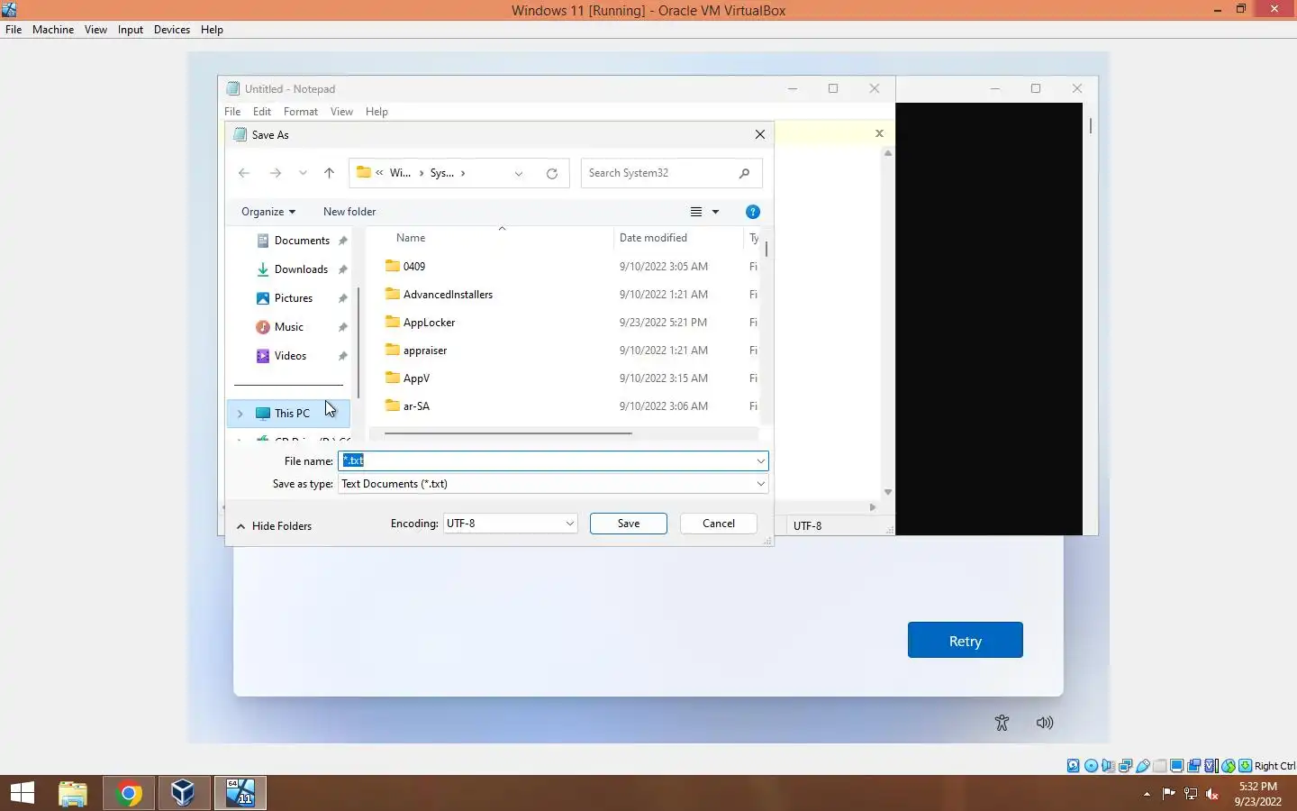Click the green arrow keyboard capture icon
Screen dimensions: 1297x811
point(1245,766)
